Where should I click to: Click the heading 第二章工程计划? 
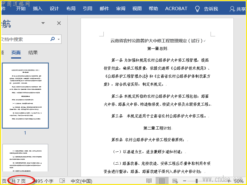coord(157,128)
